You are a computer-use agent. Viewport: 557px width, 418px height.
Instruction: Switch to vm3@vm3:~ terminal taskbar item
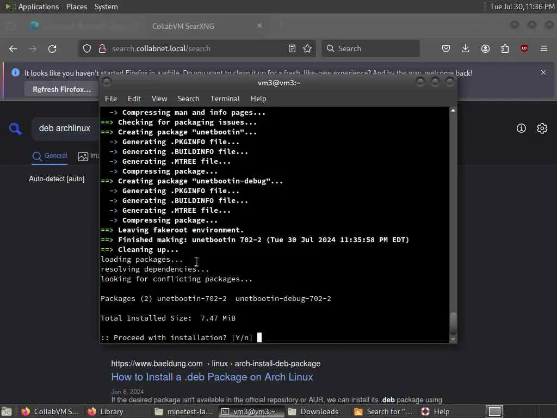click(251, 411)
